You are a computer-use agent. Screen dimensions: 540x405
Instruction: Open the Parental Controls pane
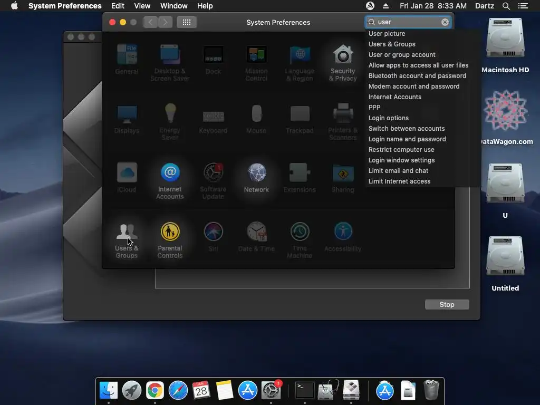170,240
